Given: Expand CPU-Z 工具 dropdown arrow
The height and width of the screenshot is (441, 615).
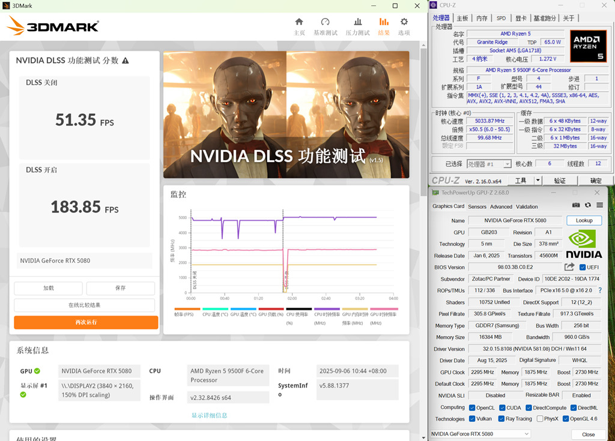Looking at the screenshot, I should 538,181.
